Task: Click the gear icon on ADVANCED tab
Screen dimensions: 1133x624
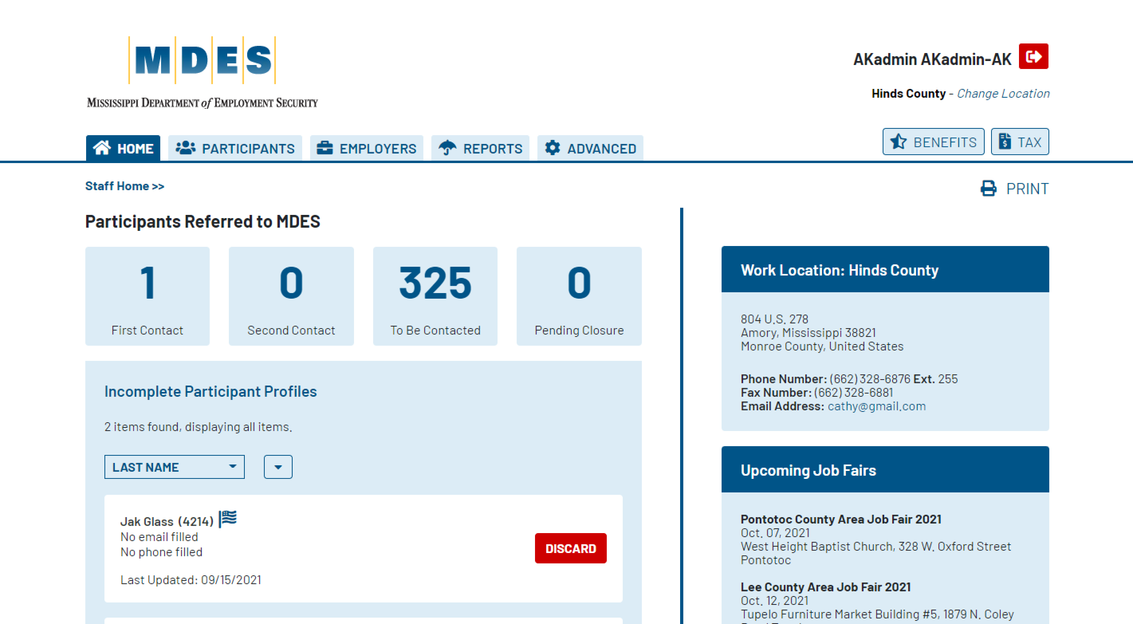Action: tap(552, 148)
